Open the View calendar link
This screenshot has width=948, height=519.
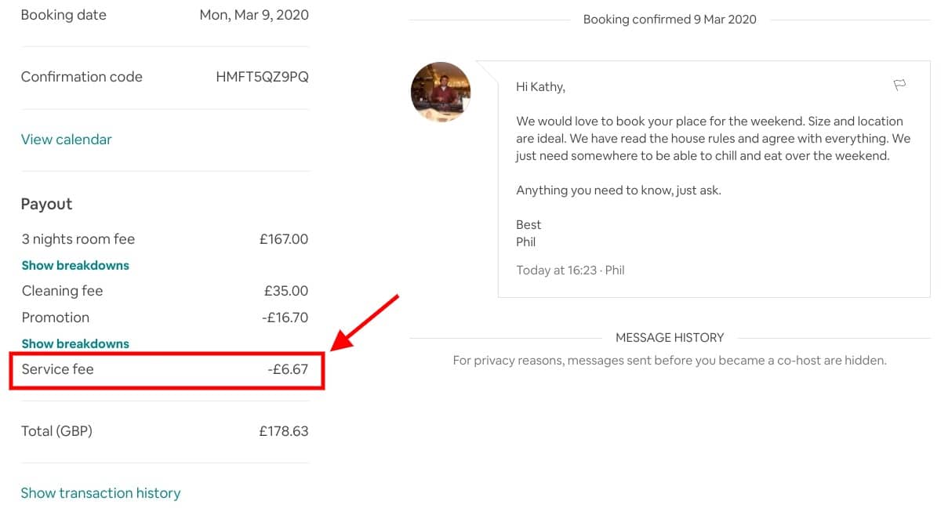click(66, 139)
